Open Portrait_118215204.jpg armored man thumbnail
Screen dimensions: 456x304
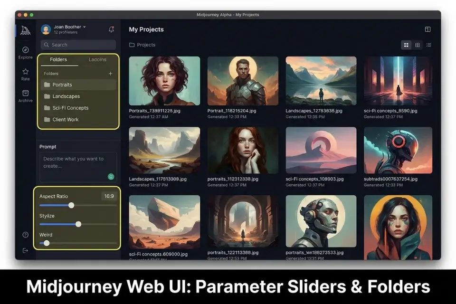(x=243, y=81)
